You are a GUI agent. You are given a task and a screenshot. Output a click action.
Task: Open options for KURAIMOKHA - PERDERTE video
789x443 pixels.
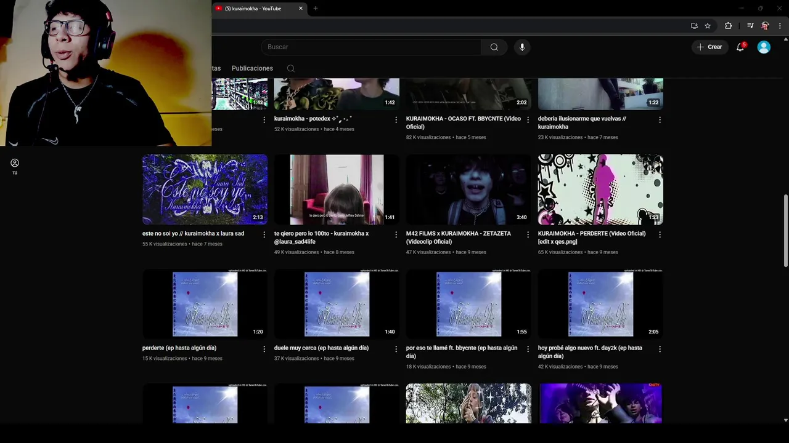coord(660,234)
